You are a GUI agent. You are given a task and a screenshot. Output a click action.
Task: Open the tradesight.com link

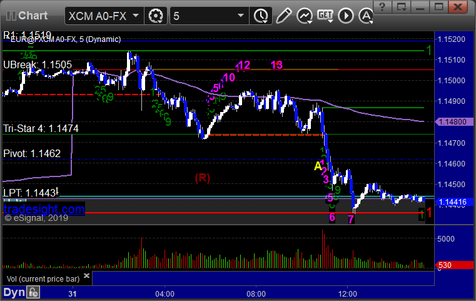point(44,209)
